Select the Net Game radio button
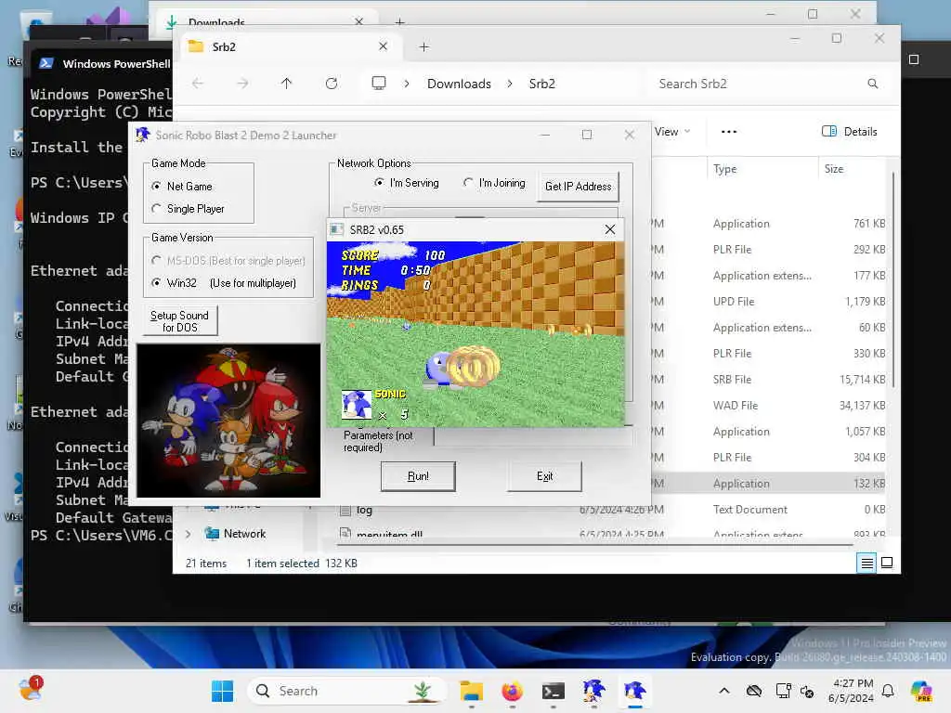Screen dimensions: 951x713 156,186
